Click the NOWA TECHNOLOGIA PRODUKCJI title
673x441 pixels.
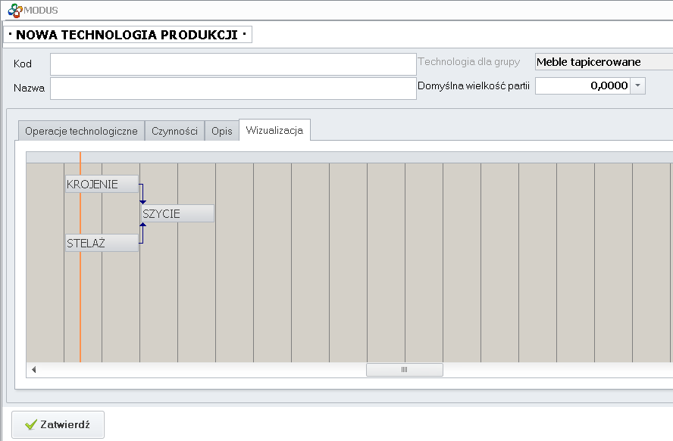coord(127,35)
